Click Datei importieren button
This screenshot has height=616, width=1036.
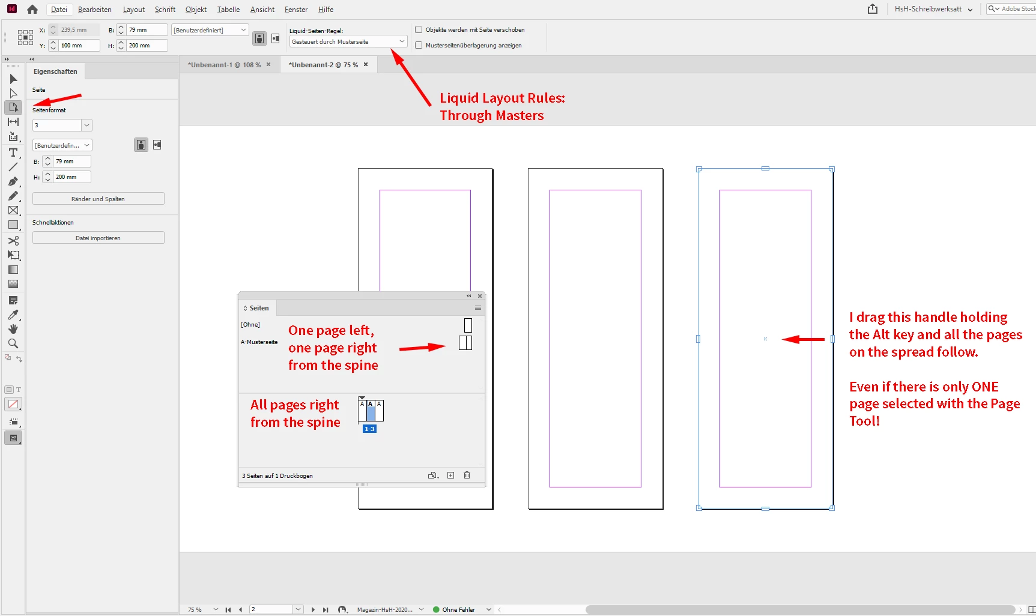(98, 238)
